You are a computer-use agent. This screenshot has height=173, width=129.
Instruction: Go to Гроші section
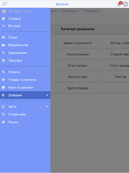click(25, 37)
